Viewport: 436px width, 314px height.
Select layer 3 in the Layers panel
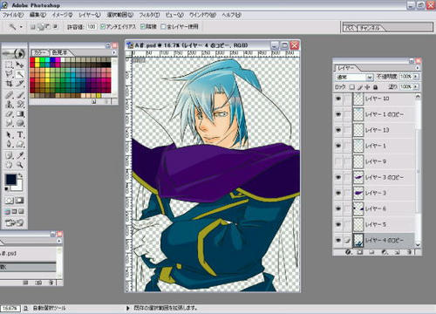[375, 193]
